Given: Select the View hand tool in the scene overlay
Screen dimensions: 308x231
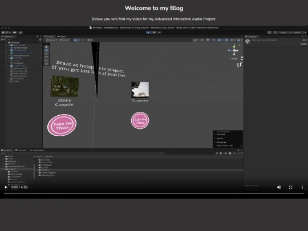Looking at the screenshot, I should point(47,47).
